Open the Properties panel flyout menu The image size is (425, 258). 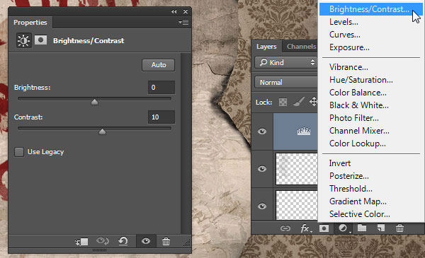183,22
